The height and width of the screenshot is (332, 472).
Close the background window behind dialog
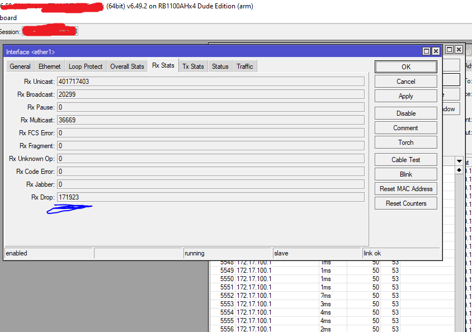(459, 49)
